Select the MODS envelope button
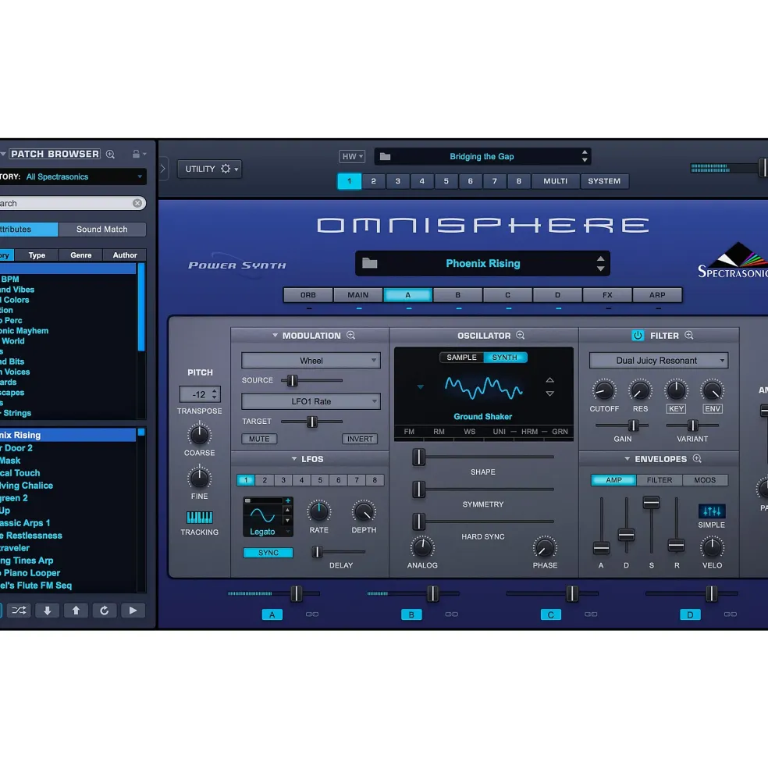 tap(705, 480)
